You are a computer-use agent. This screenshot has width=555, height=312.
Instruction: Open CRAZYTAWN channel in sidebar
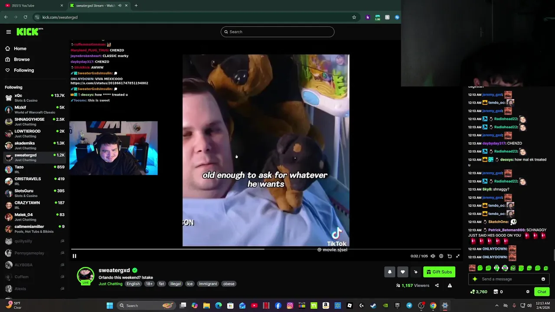pos(34,205)
